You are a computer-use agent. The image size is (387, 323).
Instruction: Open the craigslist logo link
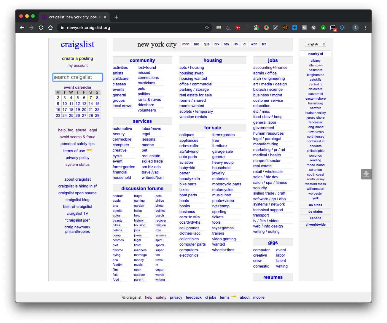coord(77,44)
